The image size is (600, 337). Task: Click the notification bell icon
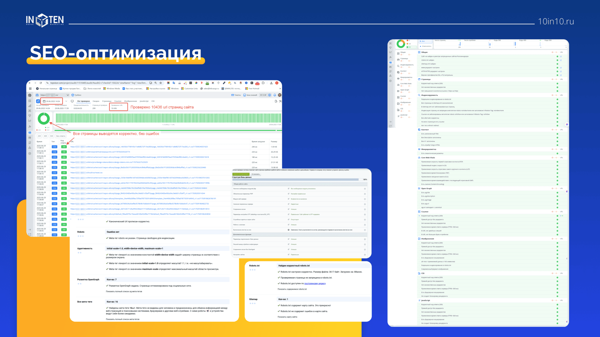coord(275,95)
